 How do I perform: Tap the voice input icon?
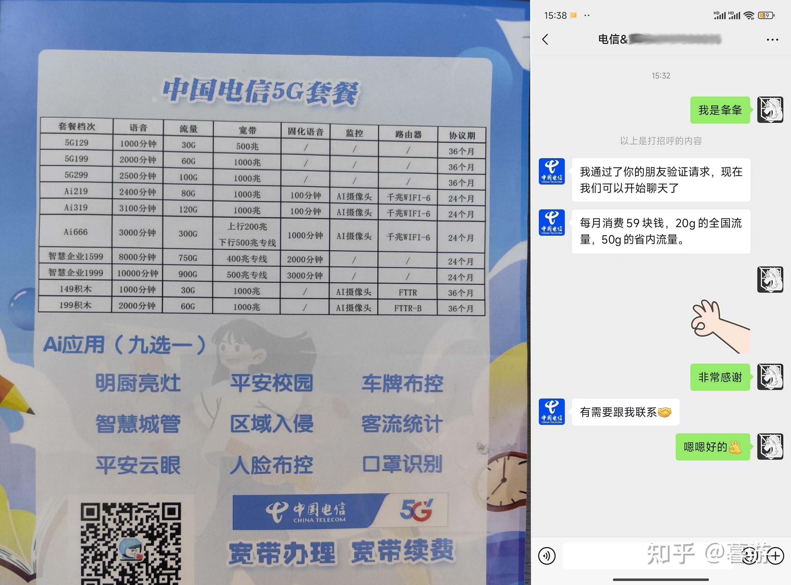pyautogui.click(x=547, y=556)
